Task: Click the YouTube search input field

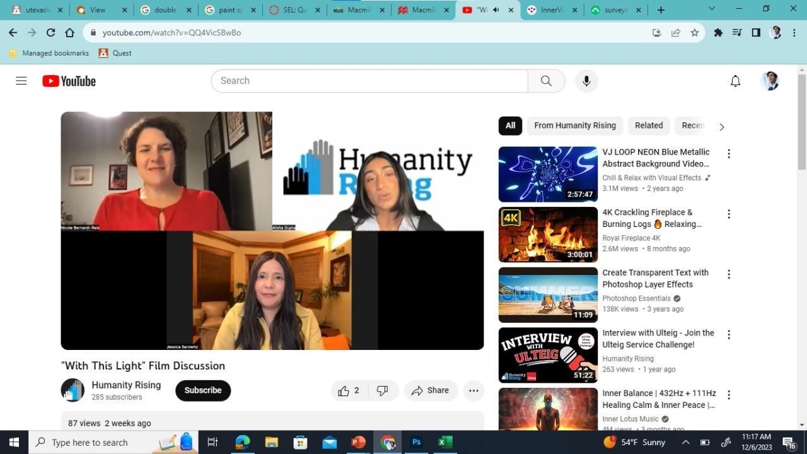Action: (369, 81)
